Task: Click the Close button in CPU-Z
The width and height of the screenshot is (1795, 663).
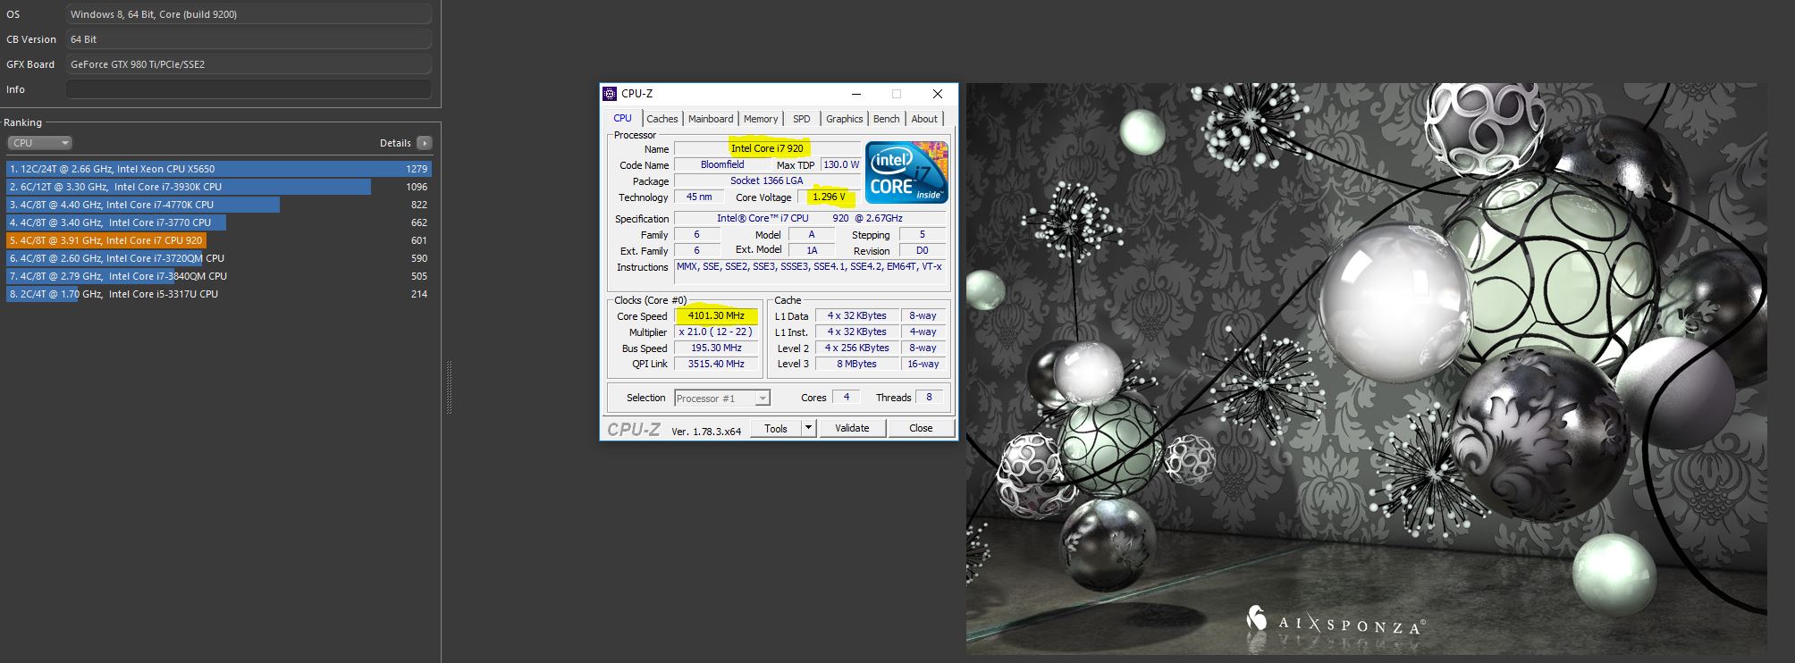Action: pyautogui.click(x=921, y=428)
